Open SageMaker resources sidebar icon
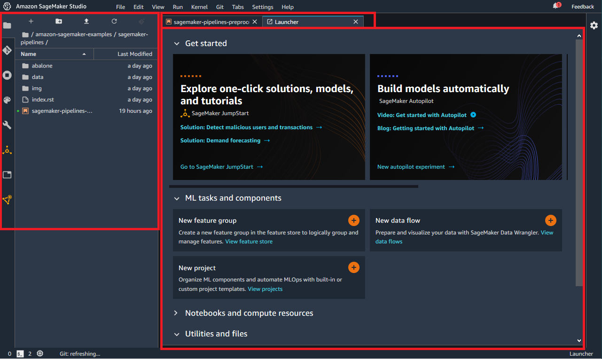This screenshot has height=359, width=602. (7, 200)
